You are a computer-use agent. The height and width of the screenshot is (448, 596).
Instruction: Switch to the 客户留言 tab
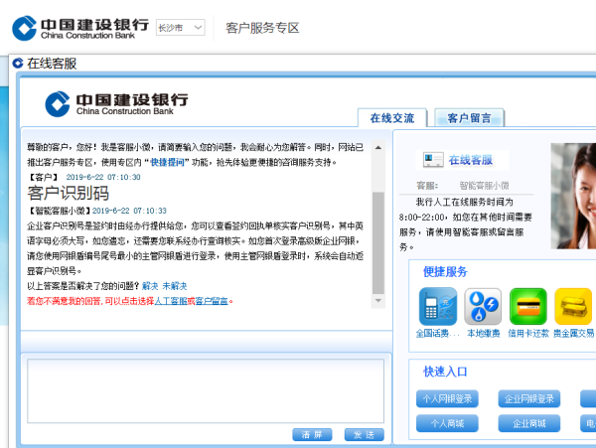[469, 118]
